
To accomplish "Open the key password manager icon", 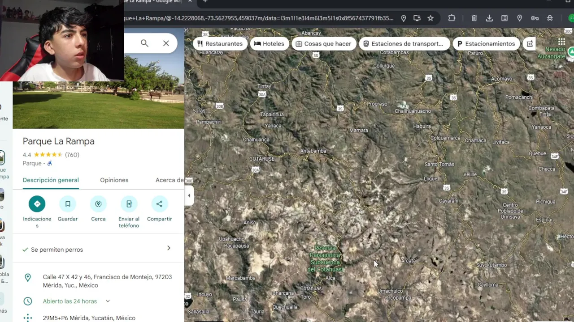I will coord(535,18).
